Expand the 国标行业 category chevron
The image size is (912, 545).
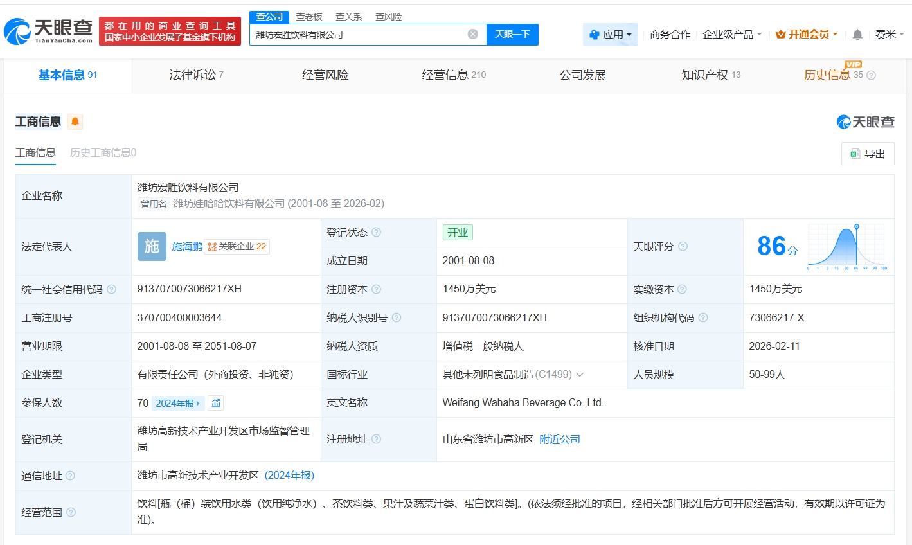[x=580, y=375]
